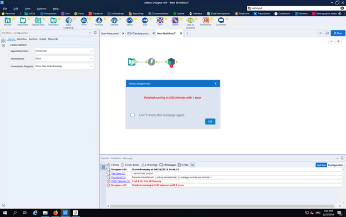Toggle favorite star on Comment tool
346x217 pixels.
(x=227, y=19)
